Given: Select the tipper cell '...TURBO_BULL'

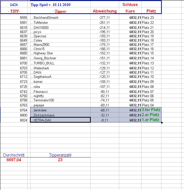Looking at the screenshot, I should coord(60,63).
